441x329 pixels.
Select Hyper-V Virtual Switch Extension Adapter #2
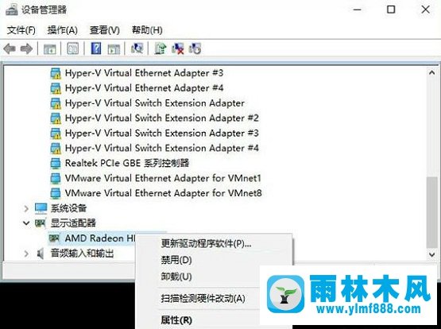pyautogui.click(x=162, y=118)
